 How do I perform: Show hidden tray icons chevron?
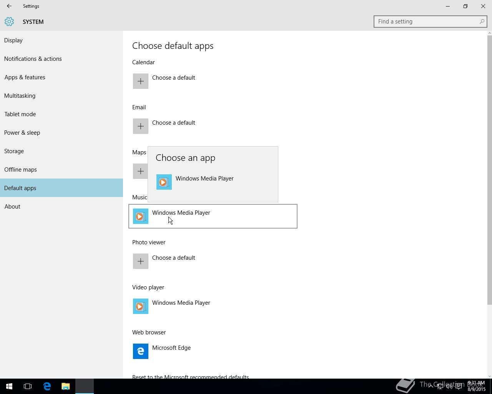pos(430,386)
